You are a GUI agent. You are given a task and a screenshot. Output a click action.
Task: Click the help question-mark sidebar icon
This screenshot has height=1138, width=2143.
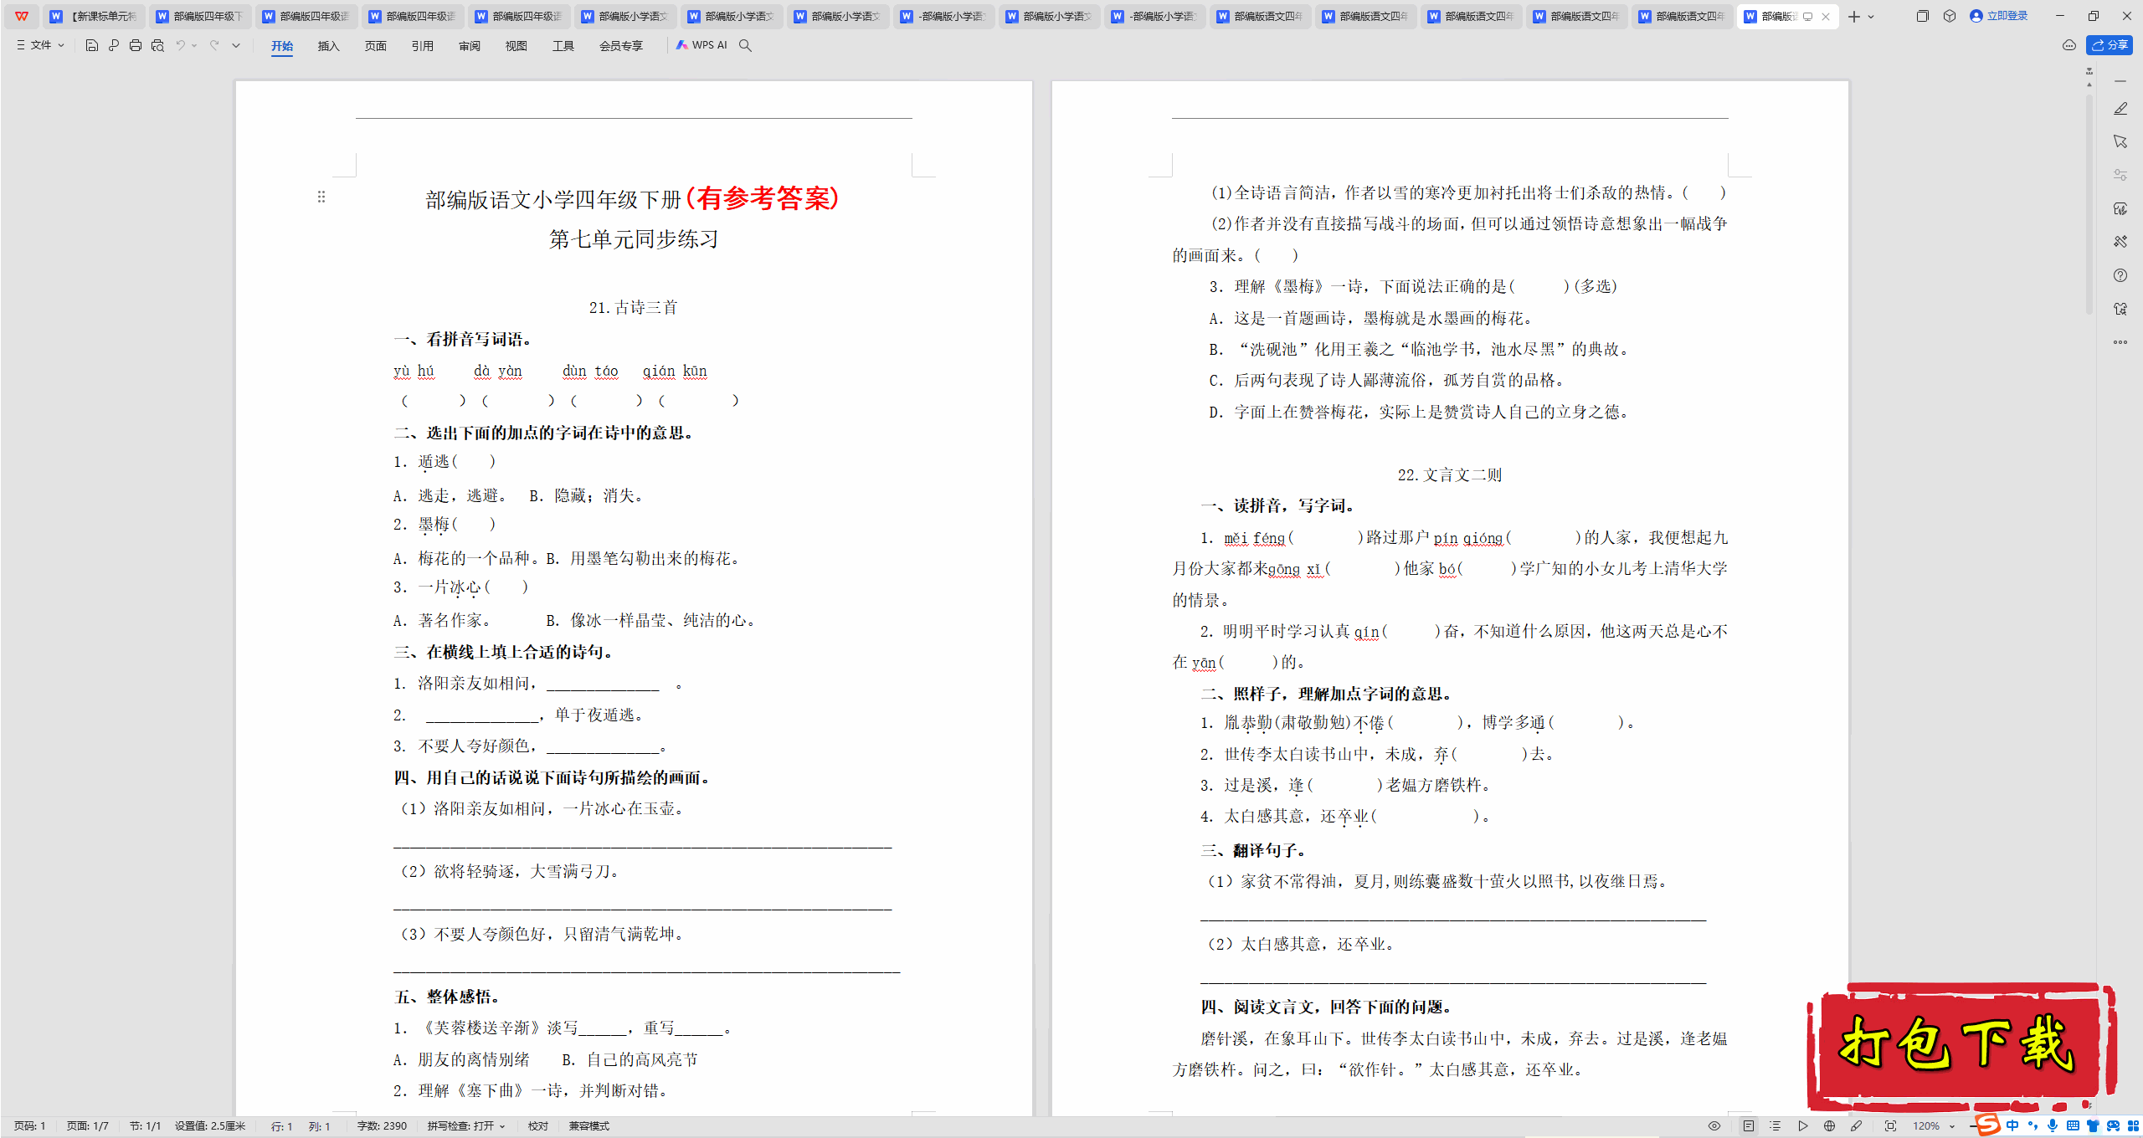pyautogui.click(x=2120, y=275)
